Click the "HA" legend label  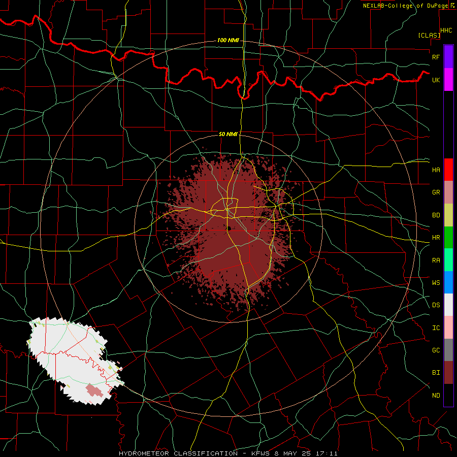436,170
